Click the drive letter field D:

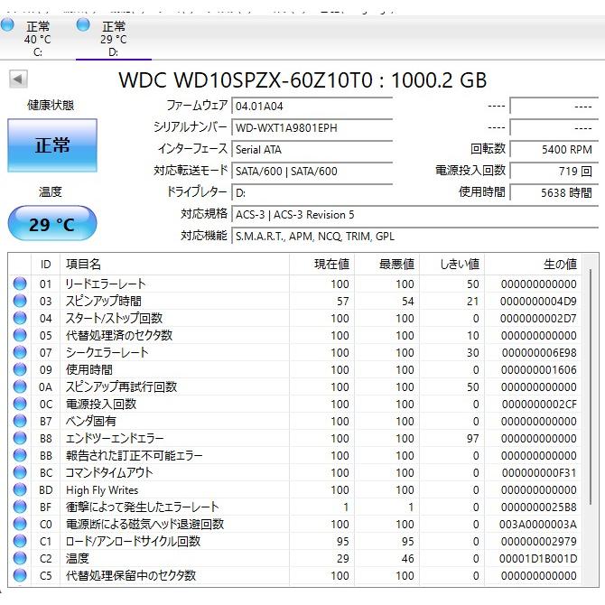coord(312,192)
